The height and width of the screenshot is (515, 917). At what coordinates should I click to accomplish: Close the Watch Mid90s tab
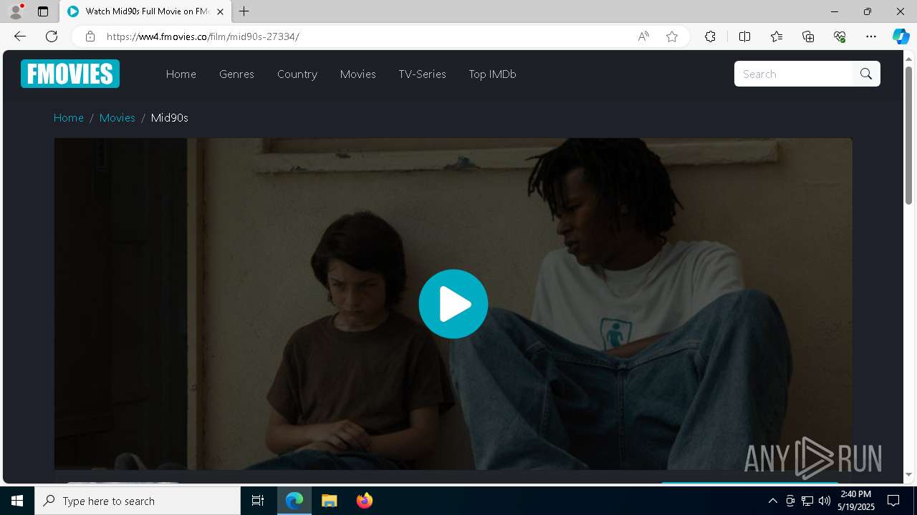point(220,11)
